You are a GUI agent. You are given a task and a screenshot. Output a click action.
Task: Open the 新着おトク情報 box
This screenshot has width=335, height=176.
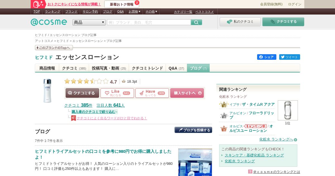click(x=122, y=4)
